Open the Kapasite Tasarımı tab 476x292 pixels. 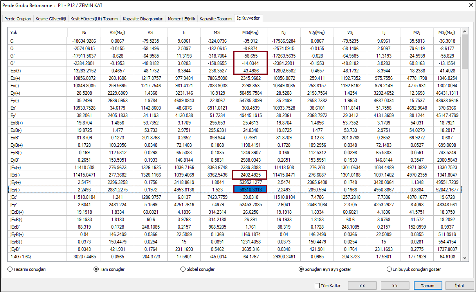coord(216,19)
